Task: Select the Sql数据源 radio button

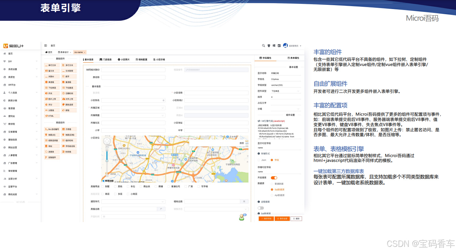Action: coord(272,190)
